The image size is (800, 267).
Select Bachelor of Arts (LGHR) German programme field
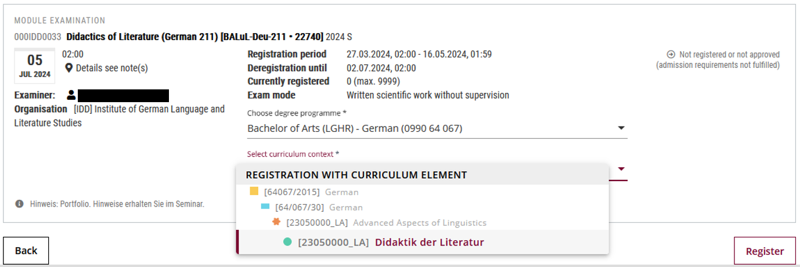click(437, 128)
